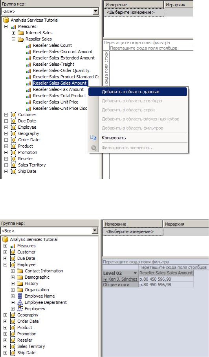Click the History folder icon
This screenshot has width=209, height=357.
[20, 283]
